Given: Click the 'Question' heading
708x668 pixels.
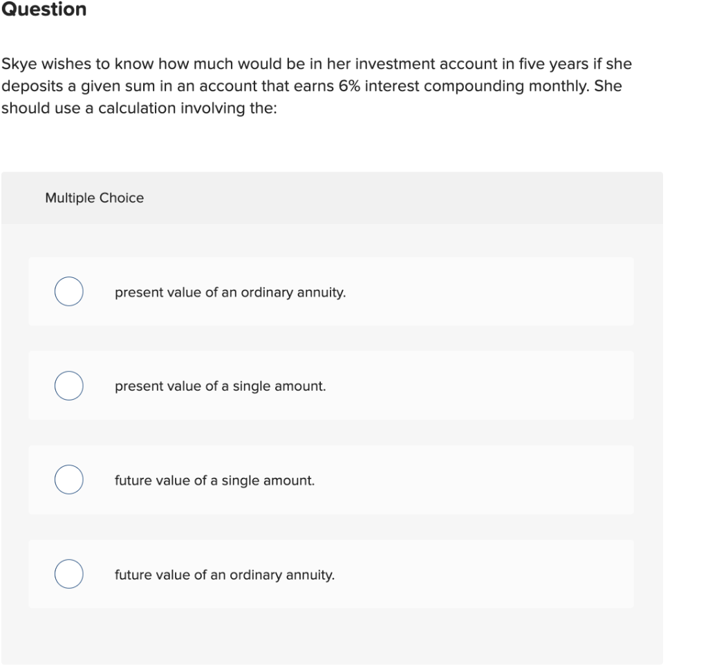Looking at the screenshot, I should (44, 10).
